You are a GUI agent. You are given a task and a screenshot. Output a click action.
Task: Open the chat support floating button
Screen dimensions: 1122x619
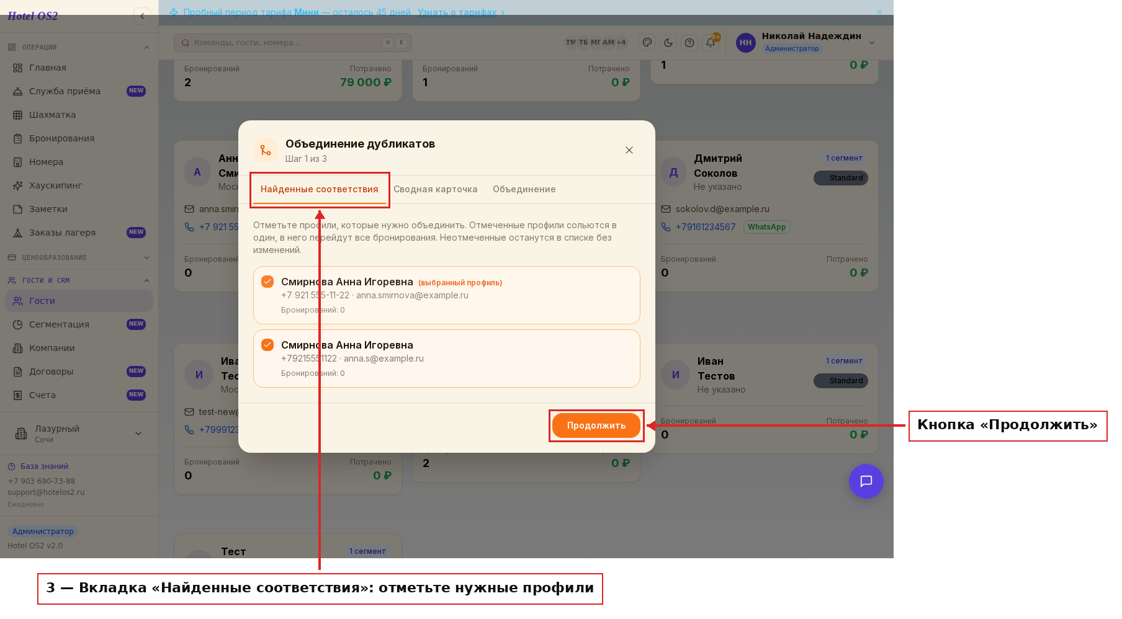click(866, 481)
